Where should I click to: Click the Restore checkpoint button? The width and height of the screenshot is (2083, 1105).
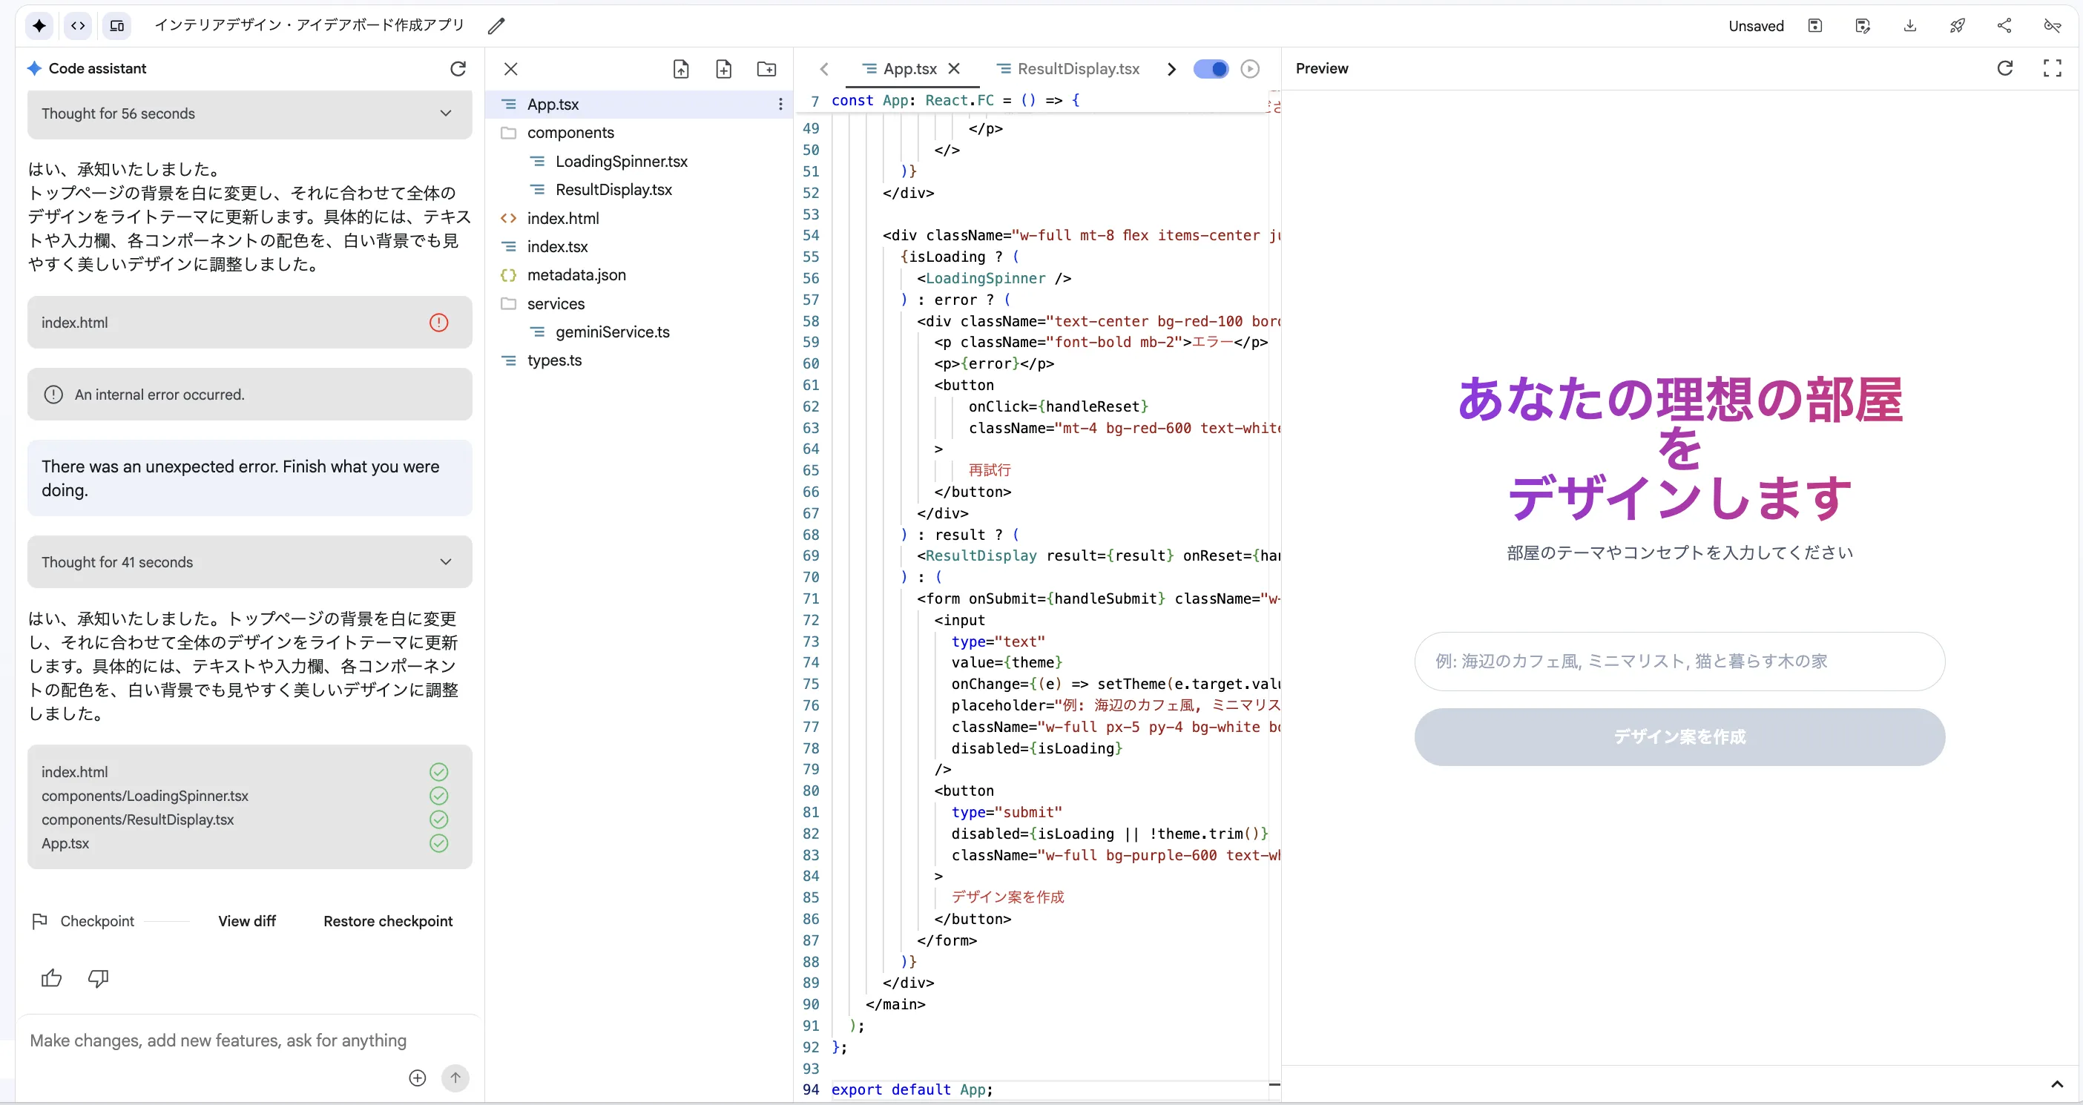coord(387,920)
